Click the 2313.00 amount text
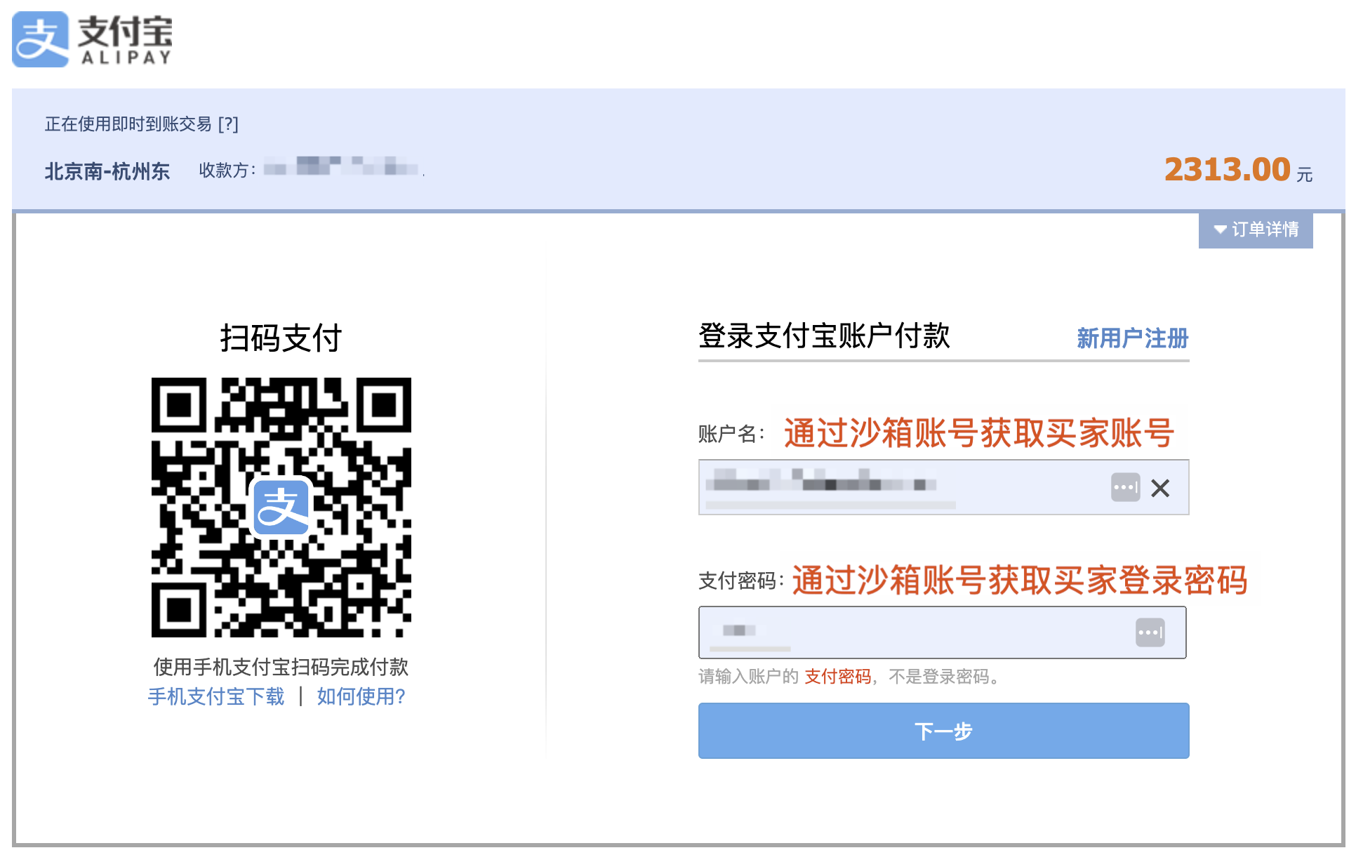Screen dimensions: 1356x855 click(1227, 169)
